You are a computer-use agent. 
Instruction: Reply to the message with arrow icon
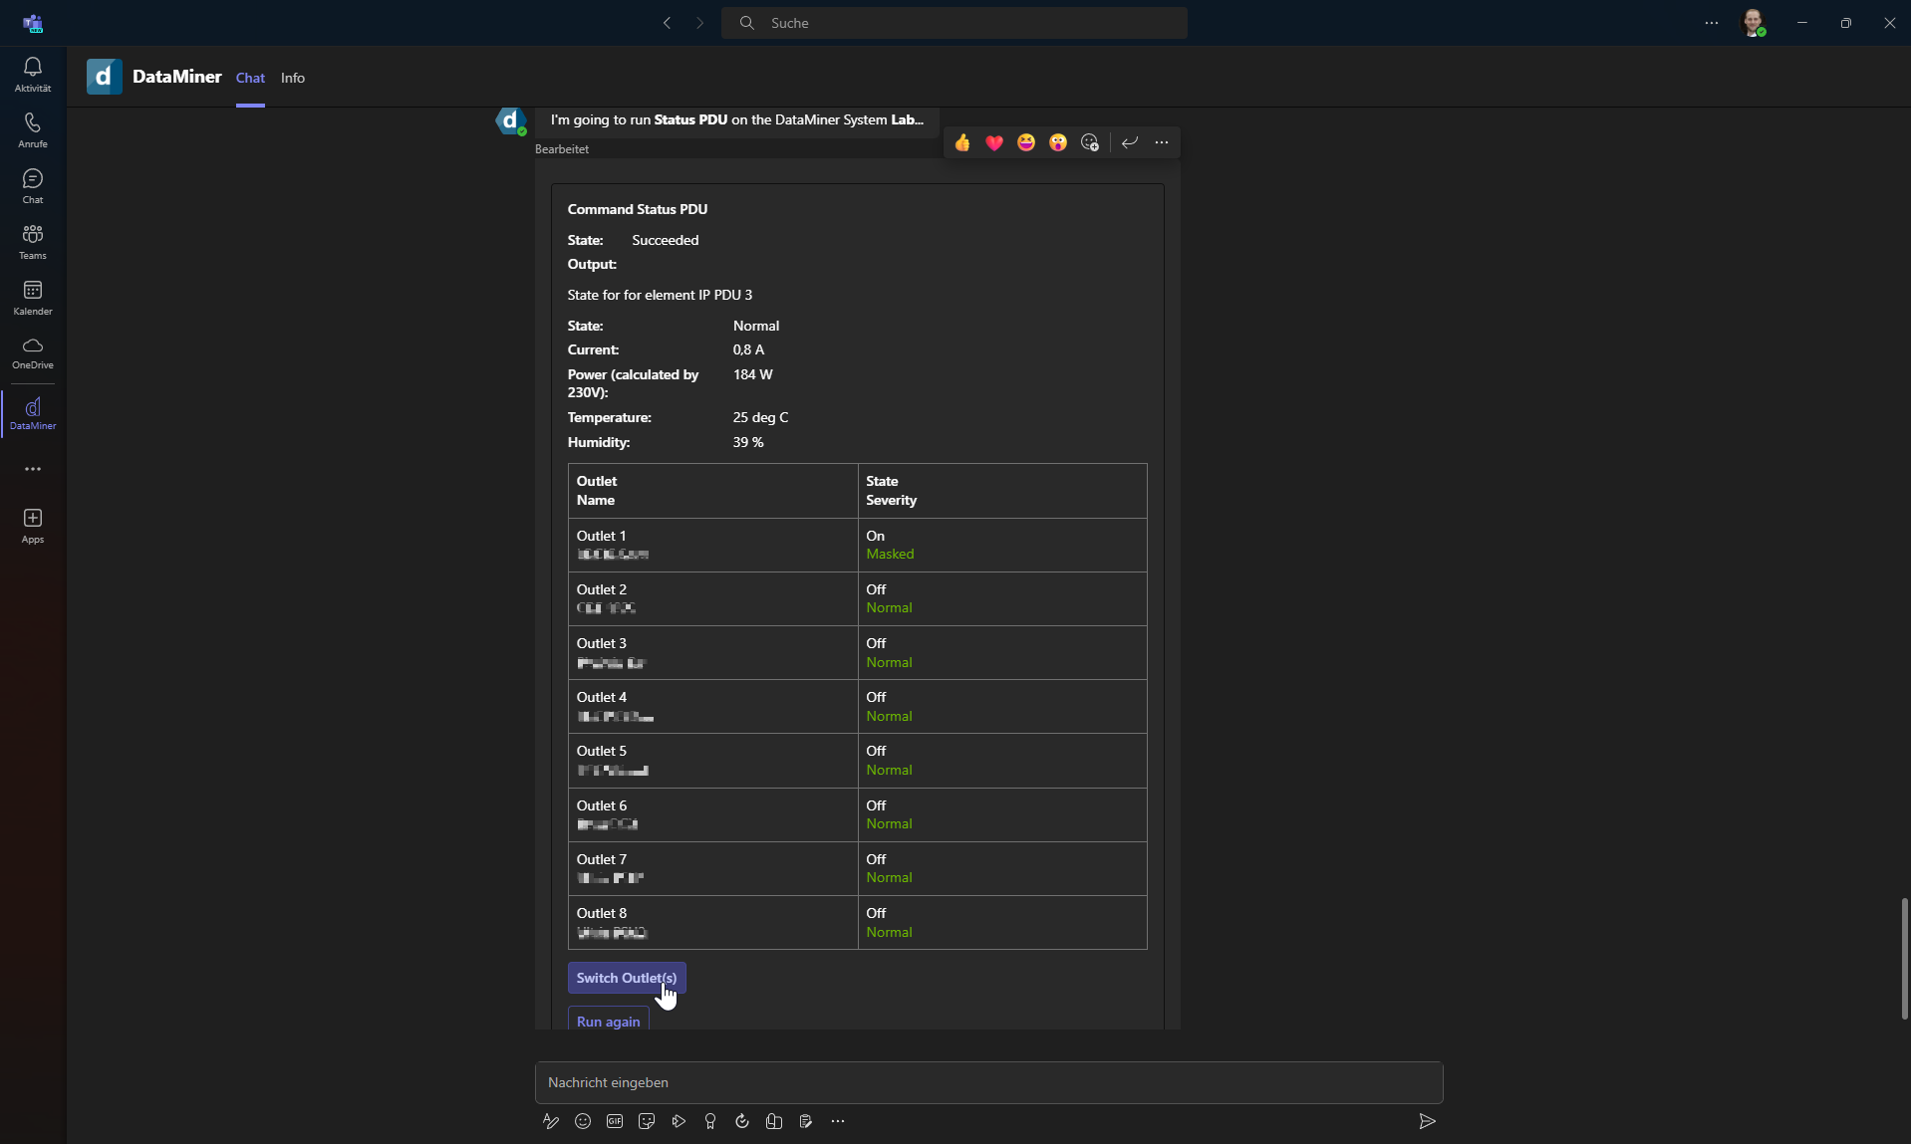pos(1130,142)
